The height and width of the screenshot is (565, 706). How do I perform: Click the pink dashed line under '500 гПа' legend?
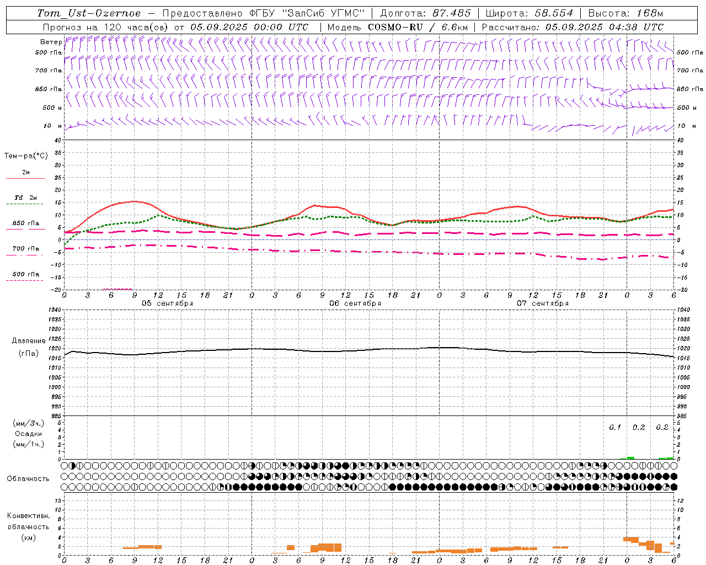[25, 280]
